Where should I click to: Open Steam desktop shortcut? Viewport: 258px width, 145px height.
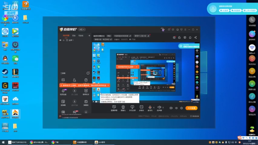5,73
